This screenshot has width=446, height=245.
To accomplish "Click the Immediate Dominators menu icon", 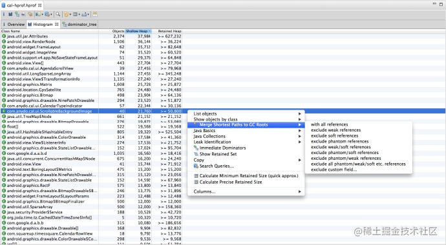I will coord(196,148).
